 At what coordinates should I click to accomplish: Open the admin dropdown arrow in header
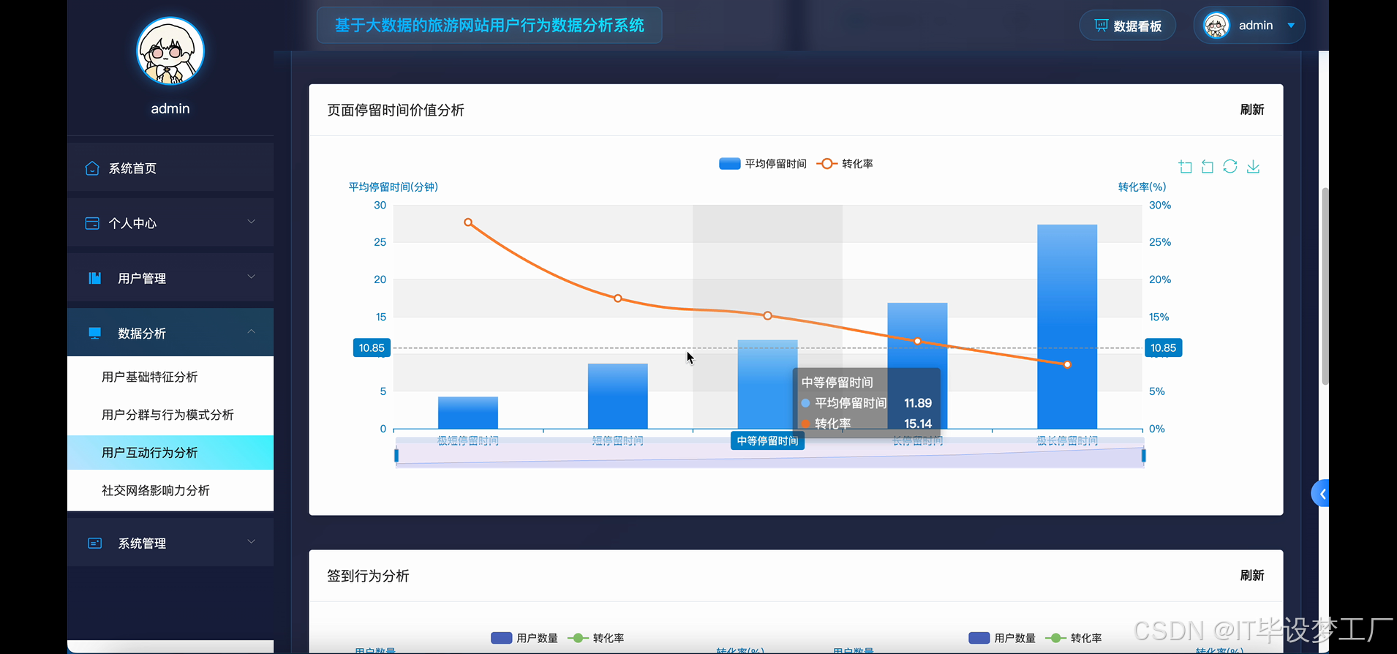coord(1291,26)
